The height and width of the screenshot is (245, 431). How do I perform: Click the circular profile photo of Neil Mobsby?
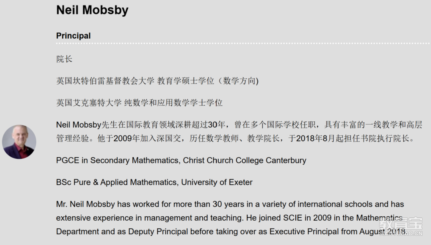tap(19, 142)
